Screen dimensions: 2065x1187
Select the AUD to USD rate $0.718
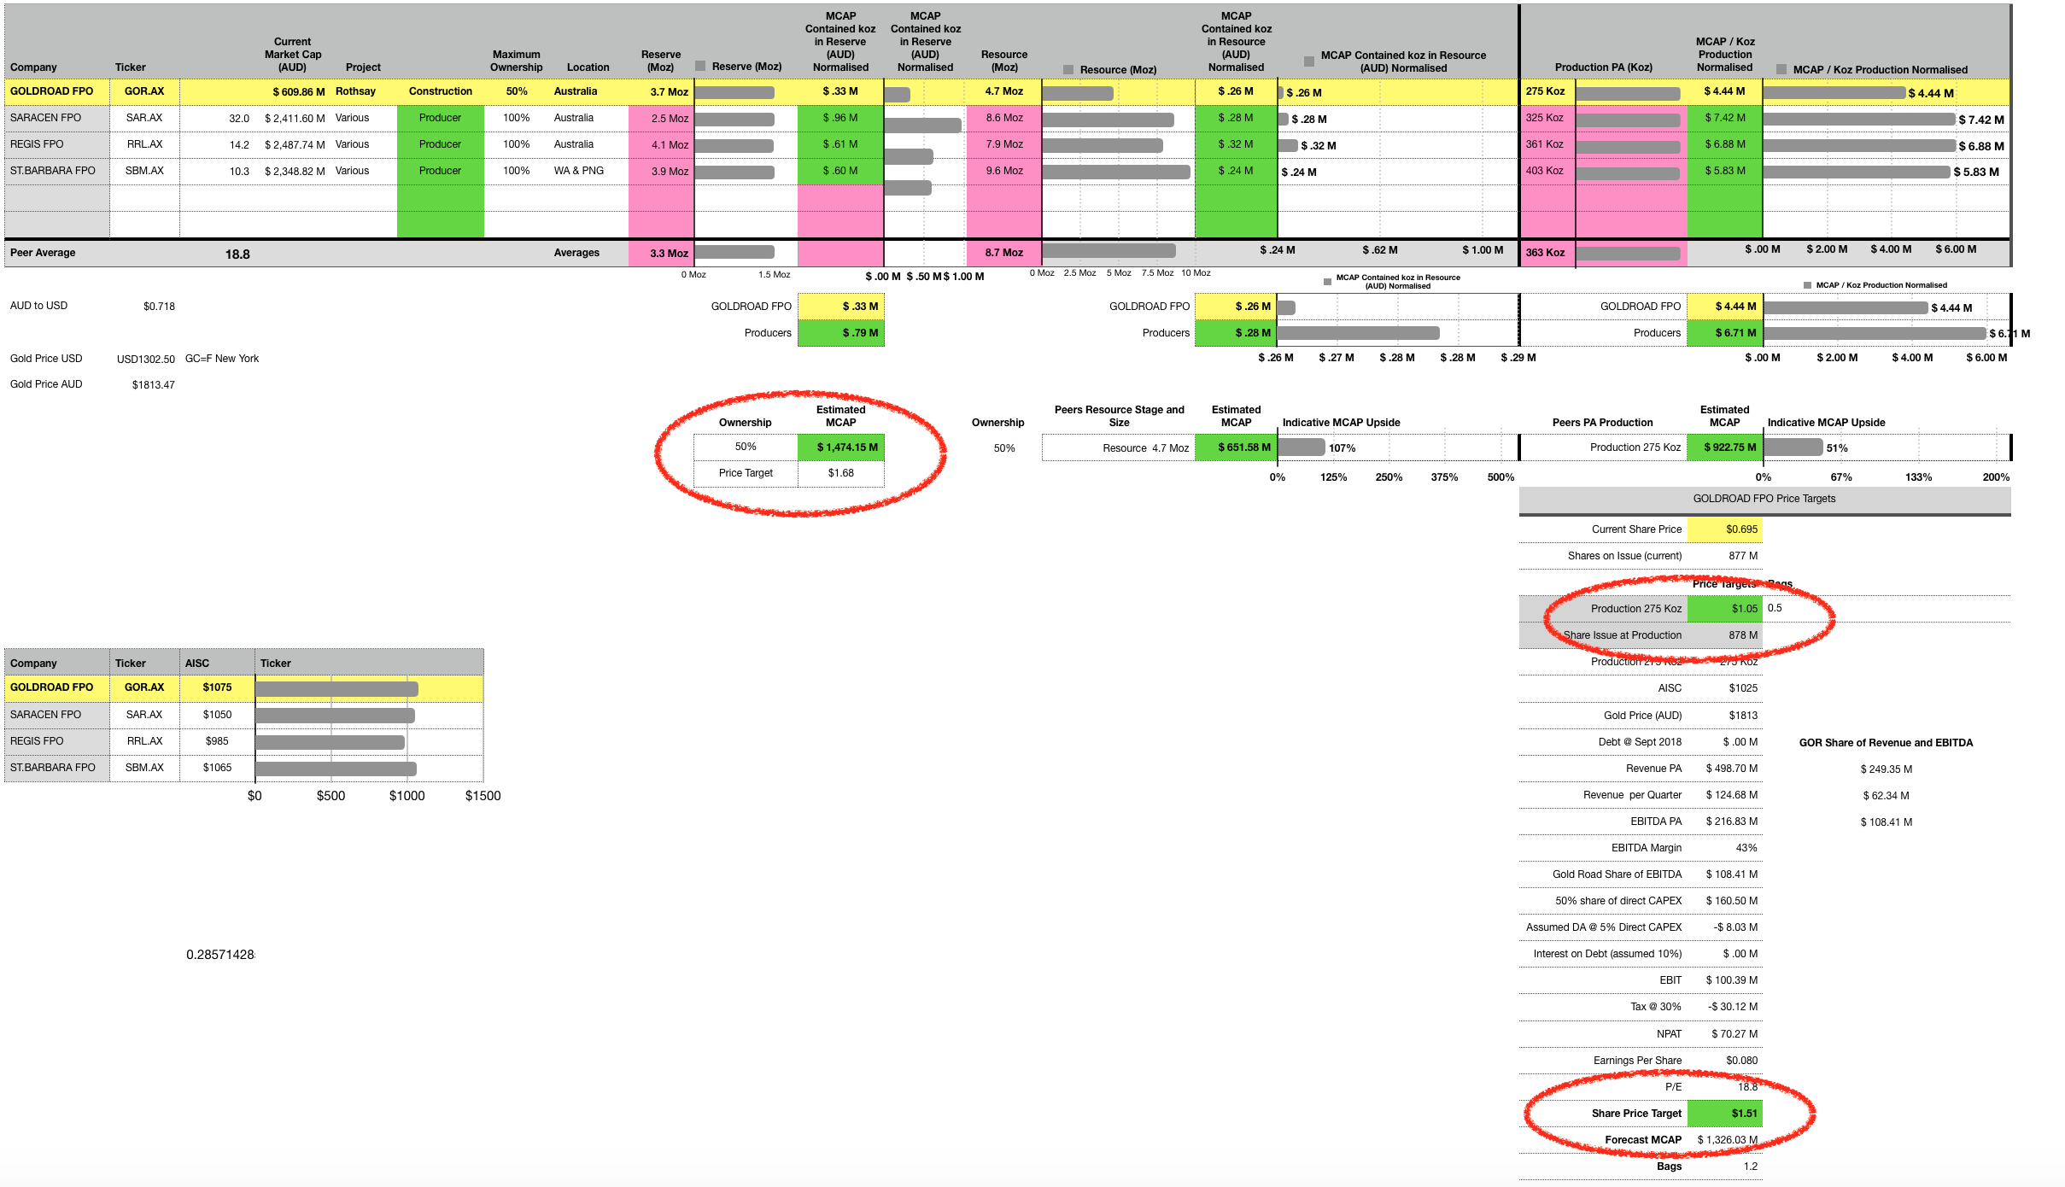pos(159,307)
